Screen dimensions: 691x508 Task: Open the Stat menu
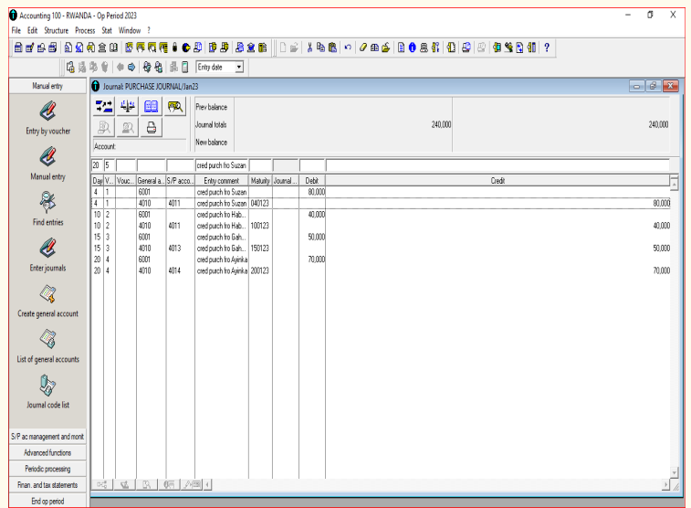click(107, 30)
